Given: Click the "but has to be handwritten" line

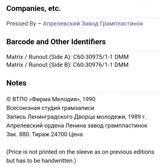Looking at the screenshot, I should point(41,161).
